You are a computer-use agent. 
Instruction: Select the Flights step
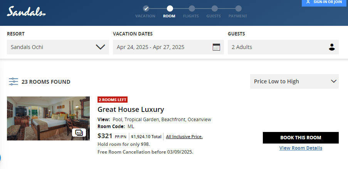[192, 8]
